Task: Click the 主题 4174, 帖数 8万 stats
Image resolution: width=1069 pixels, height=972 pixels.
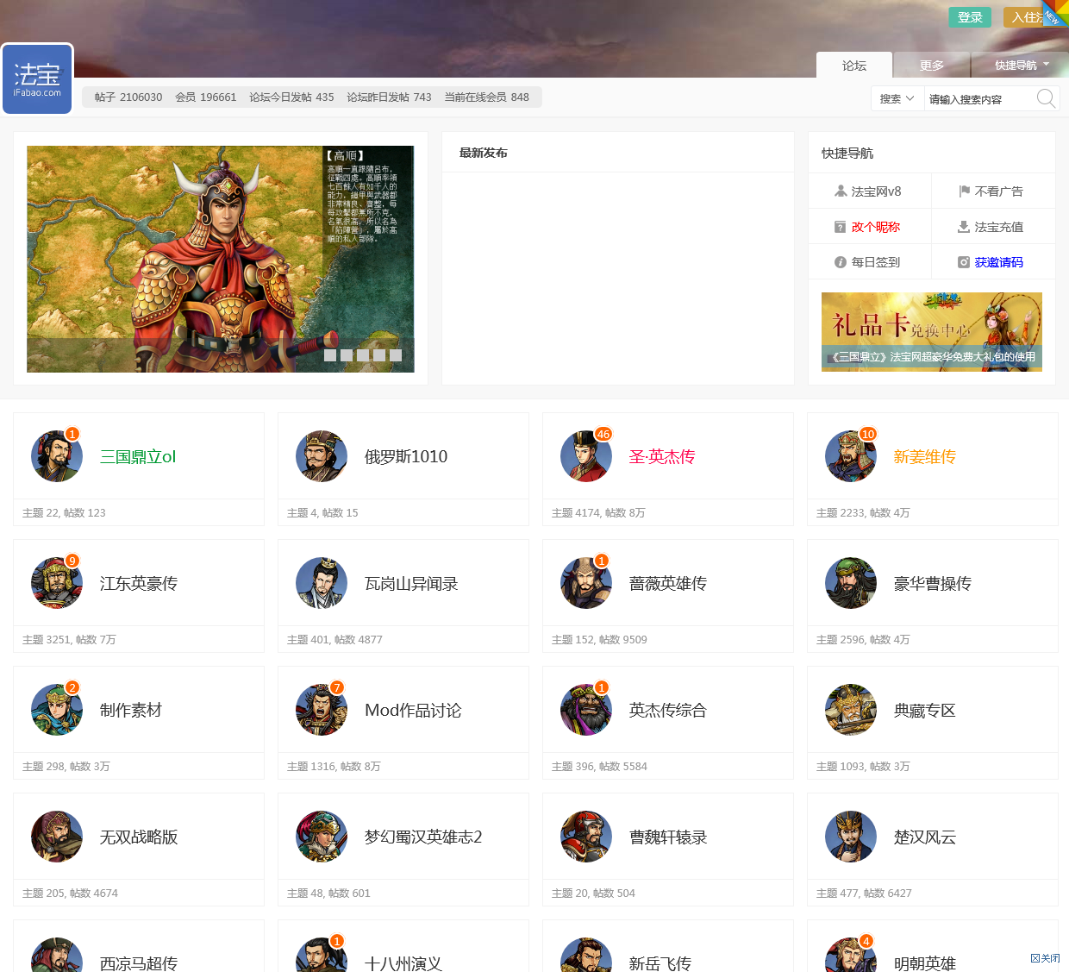Action: (598, 512)
